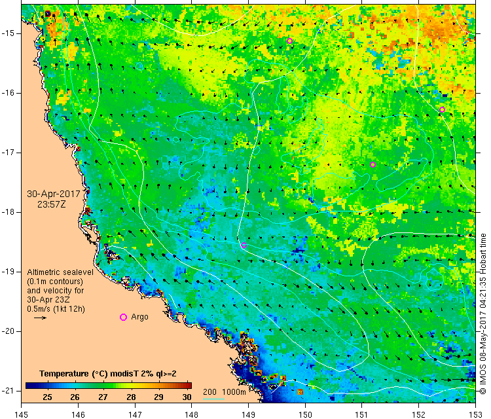
Task: Click the '26' colorbar tick label
Action: pyautogui.click(x=75, y=397)
